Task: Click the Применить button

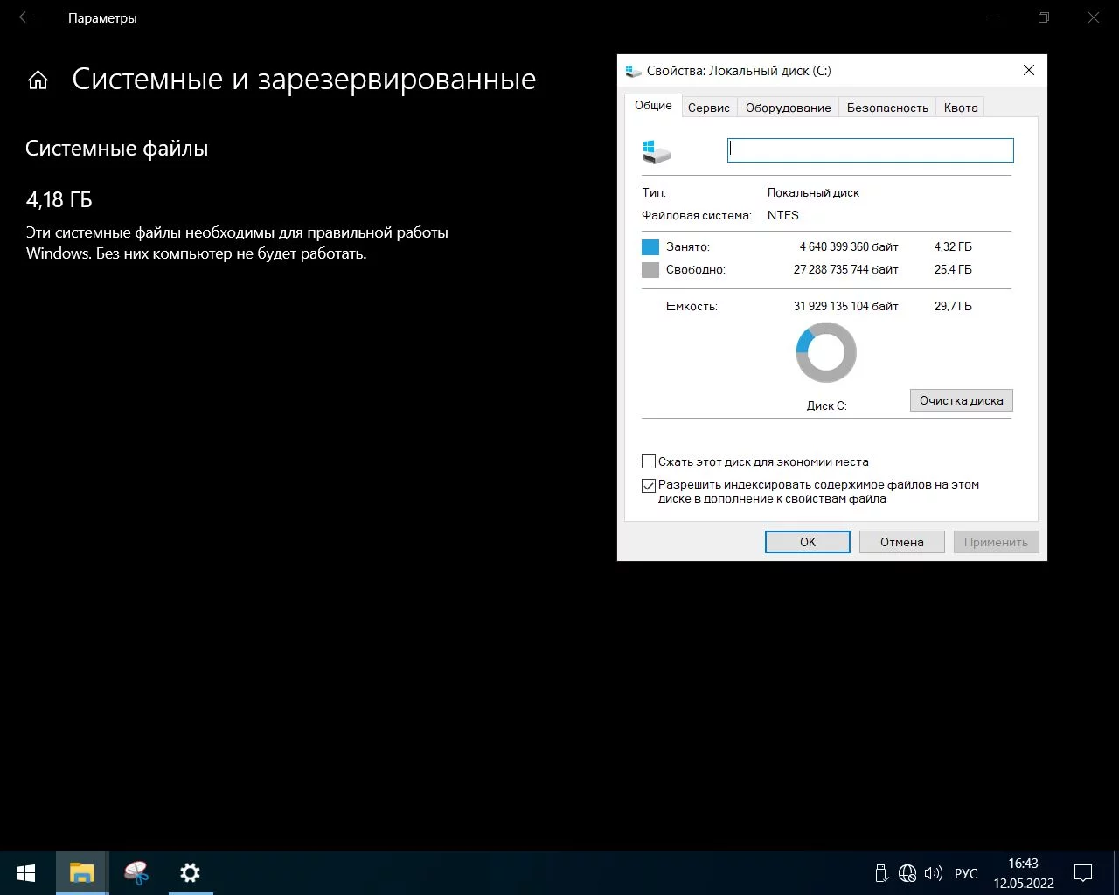Action: [996, 542]
